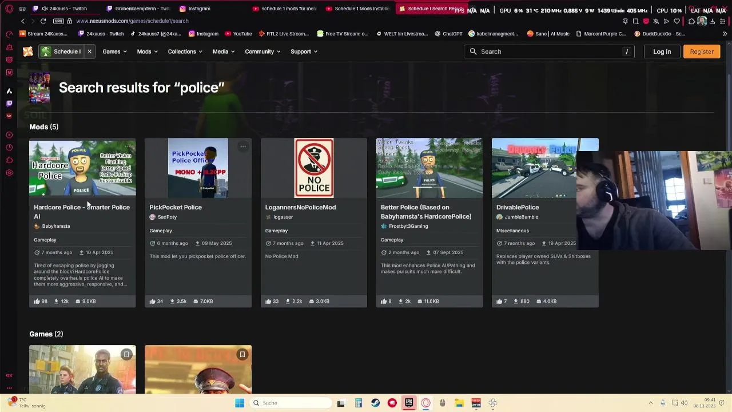Open the downloads icon in toolbar
Screen dimensions: 732x412
tap(711, 21)
